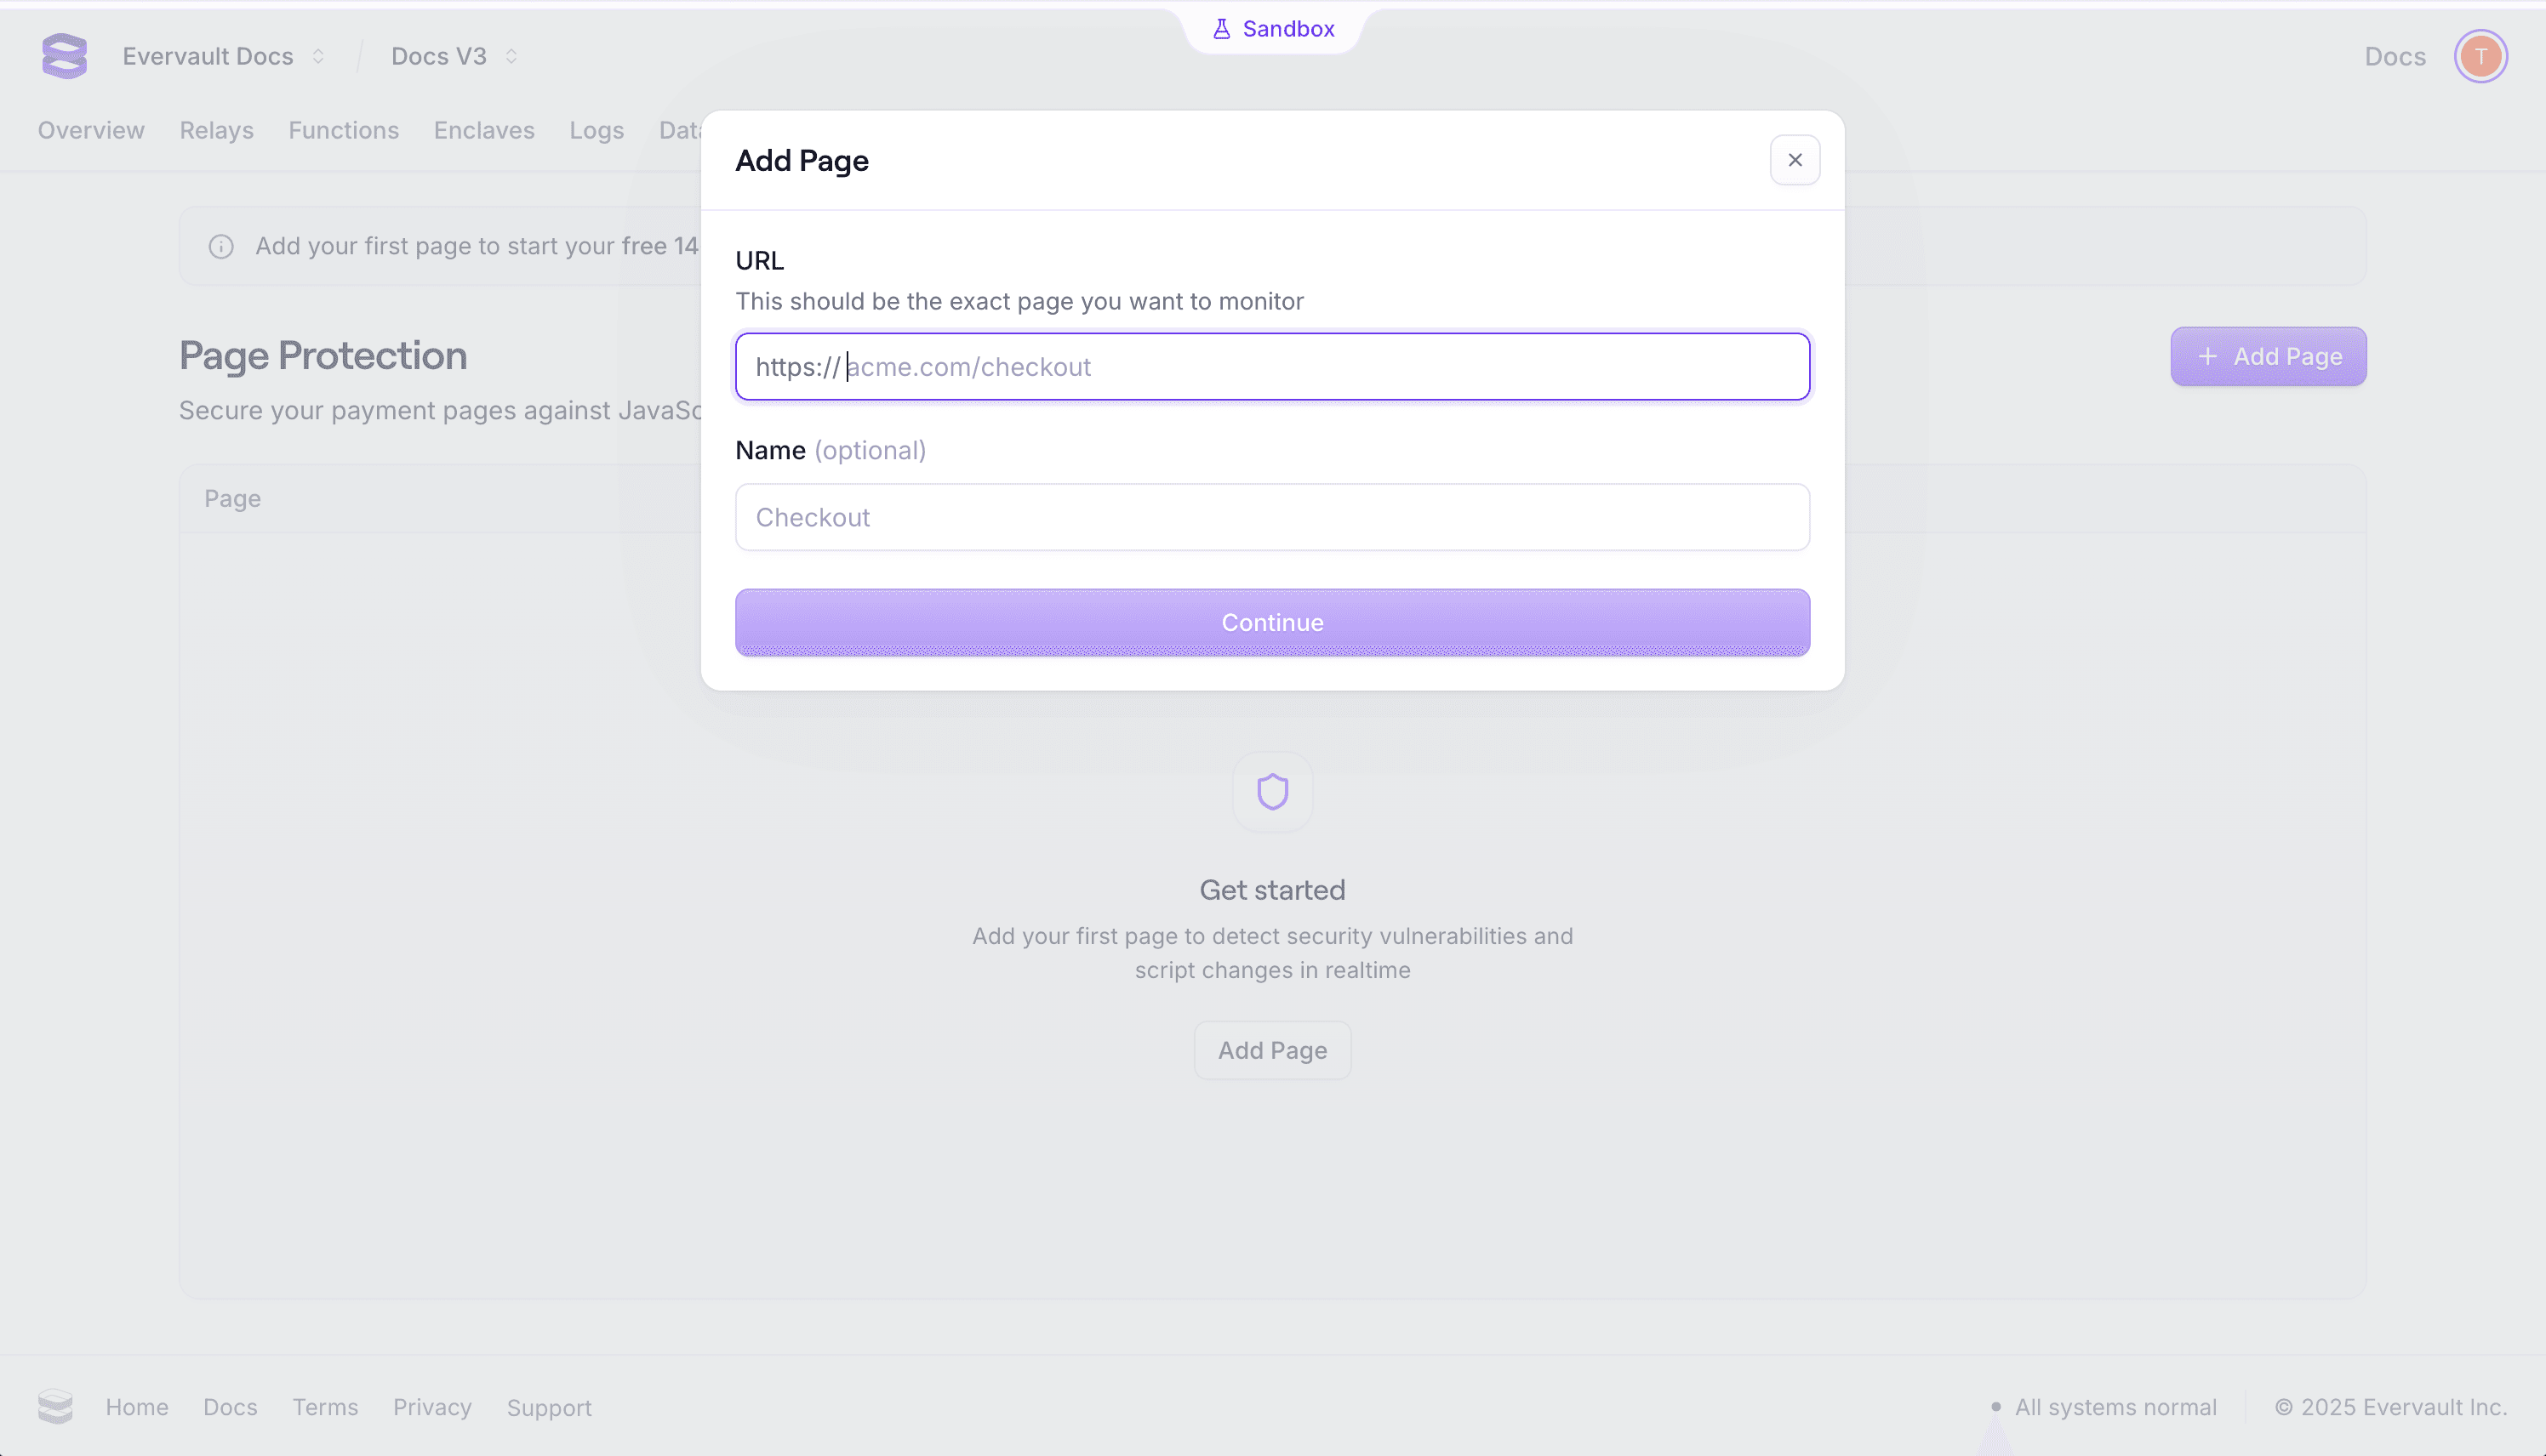Image resolution: width=2546 pixels, height=1456 pixels.
Task: Click the shield icon above Get started
Action: coord(1271,791)
